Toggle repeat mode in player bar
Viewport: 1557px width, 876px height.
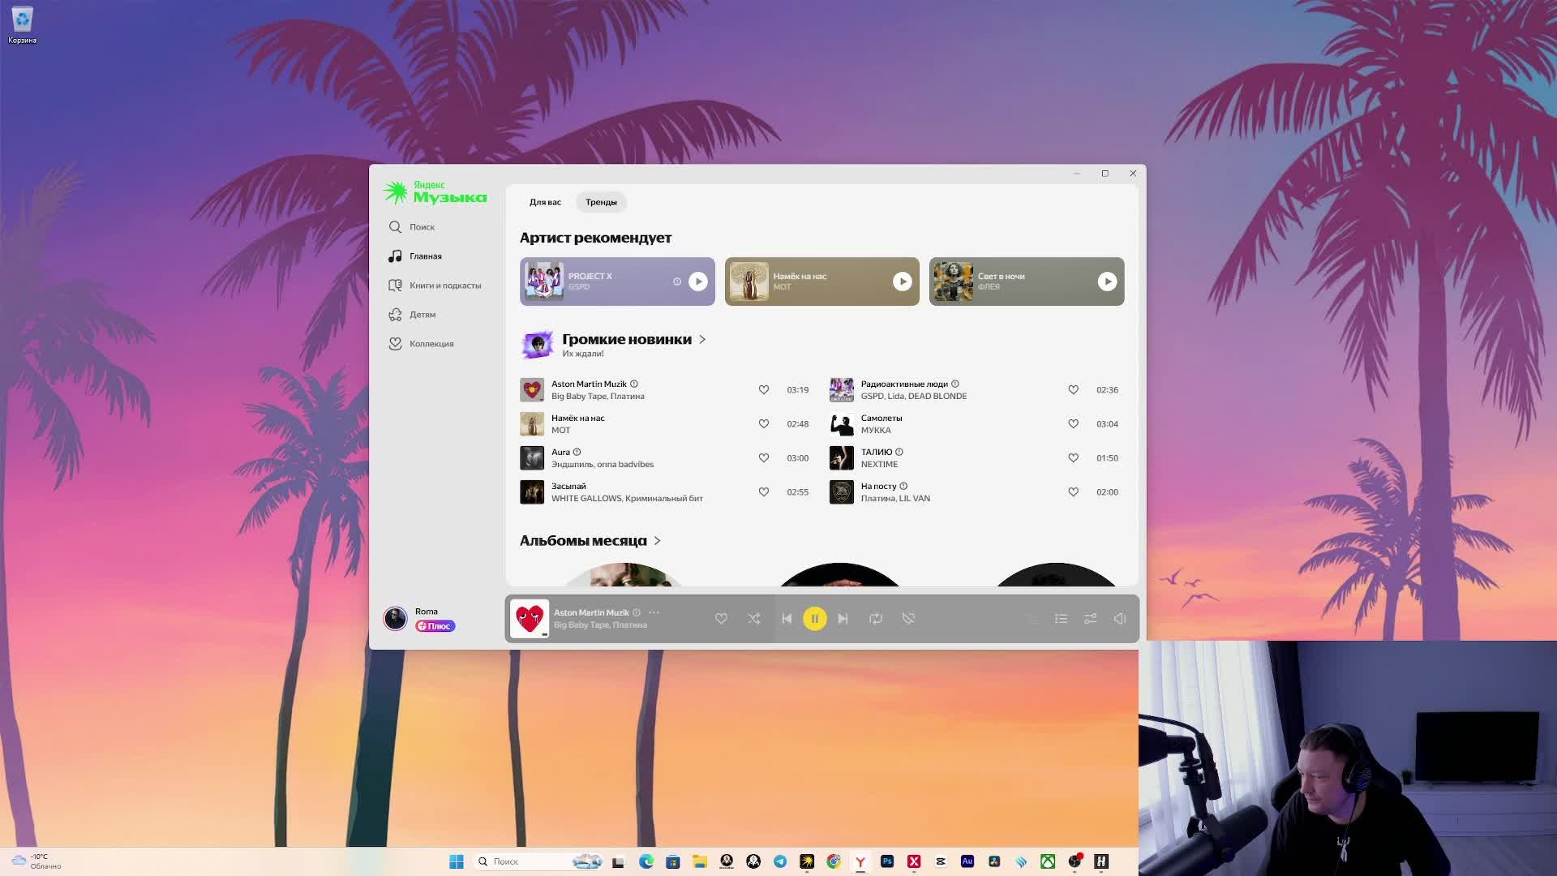[x=876, y=619]
